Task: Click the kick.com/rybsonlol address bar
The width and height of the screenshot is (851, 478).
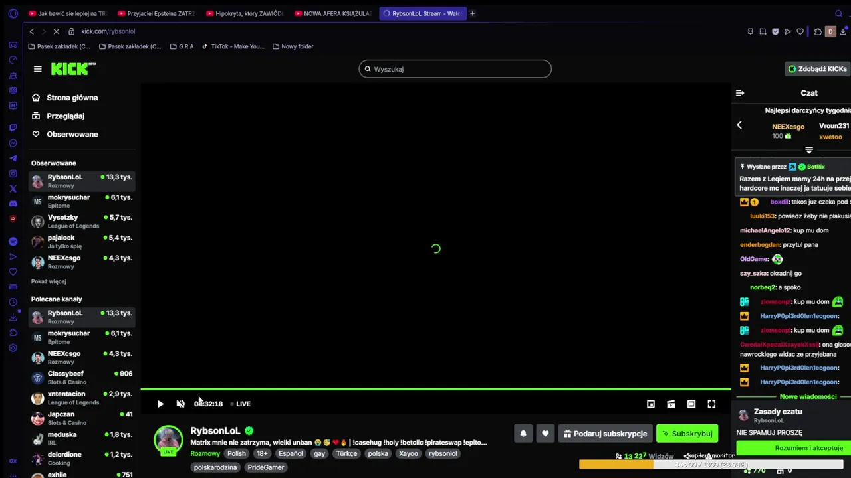Action: click(x=108, y=31)
